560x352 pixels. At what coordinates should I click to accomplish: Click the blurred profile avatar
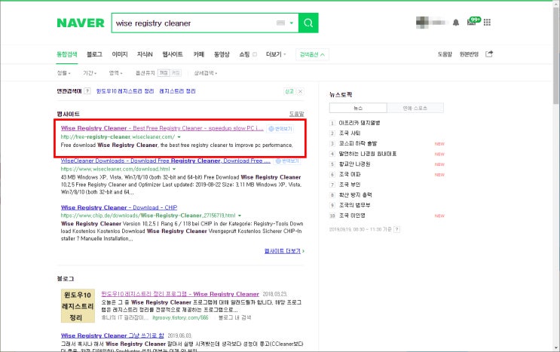pos(422,23)
